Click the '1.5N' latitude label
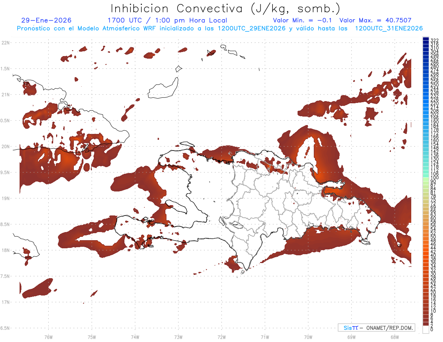Screen dimensions: 443x342 click(6, 69)
